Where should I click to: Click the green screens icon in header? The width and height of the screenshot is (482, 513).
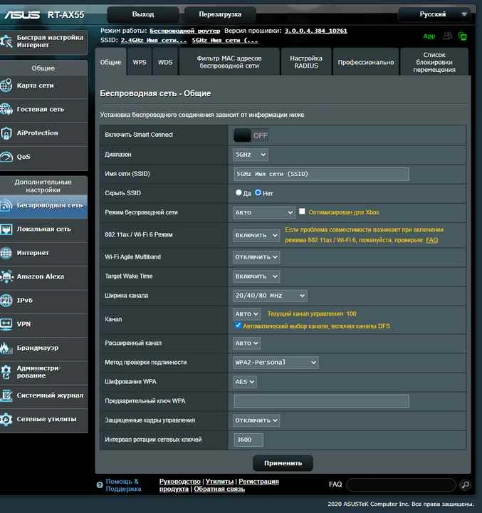[462, 36]
